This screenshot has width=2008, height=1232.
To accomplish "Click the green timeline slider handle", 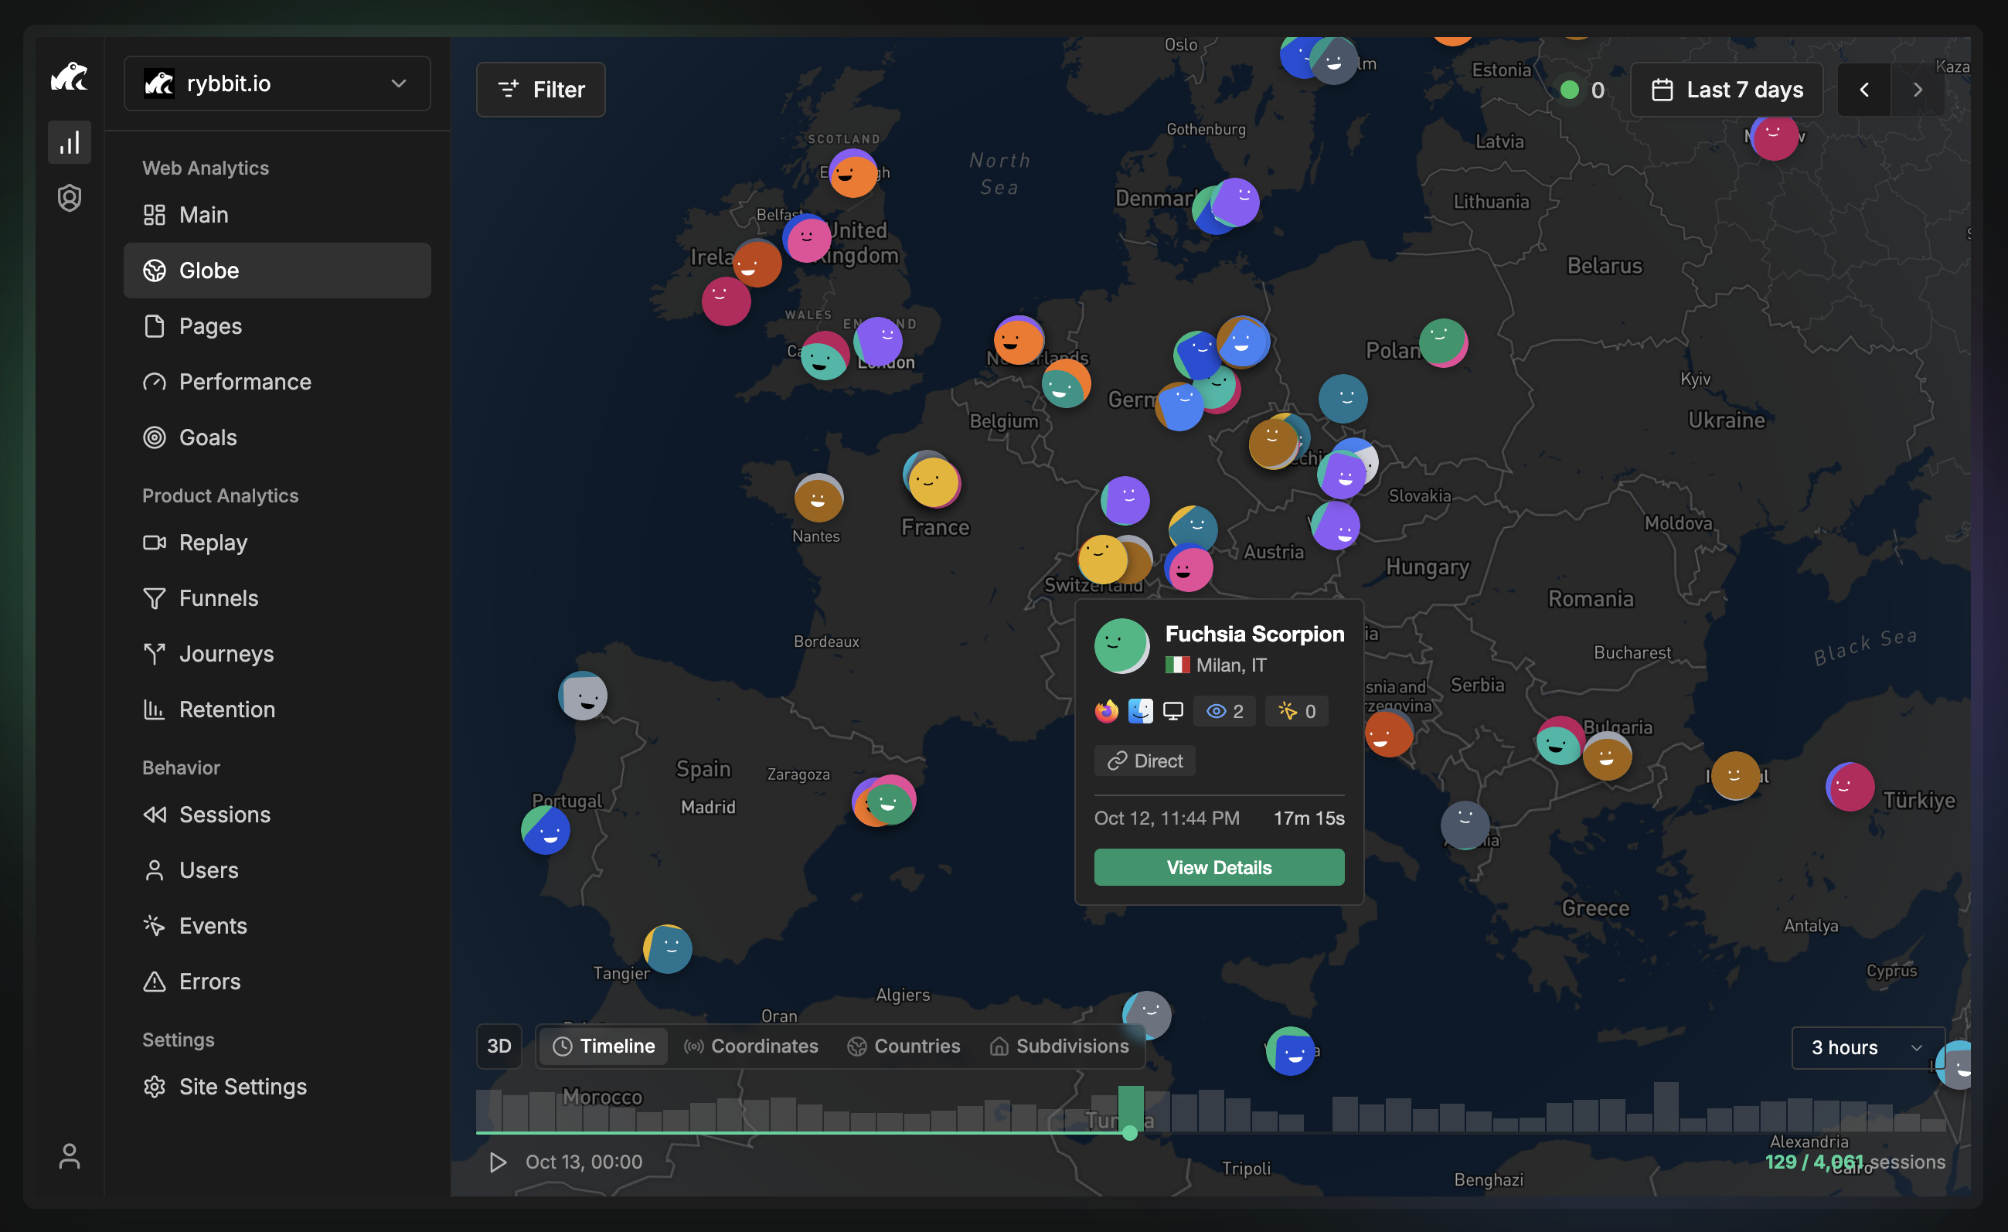I will pos(1129,1132).
